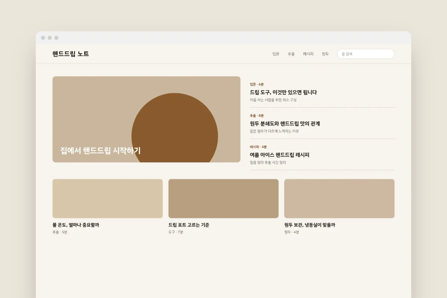Open article 여름 아이스 핸드드립 레시피
447x298 pixels.
point(279,155)
